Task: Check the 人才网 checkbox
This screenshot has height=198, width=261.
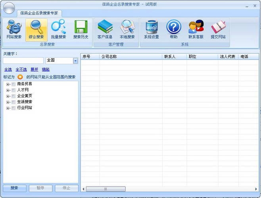Action: 13,90
